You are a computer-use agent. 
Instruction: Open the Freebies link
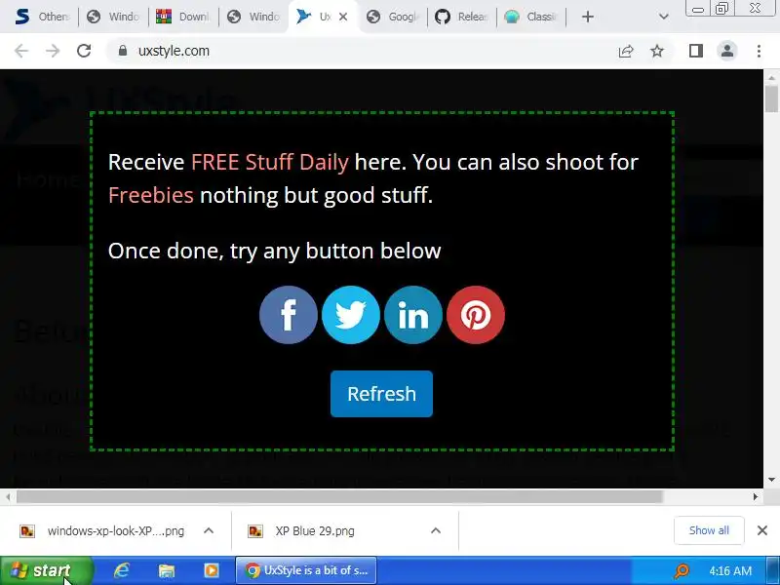151,195
